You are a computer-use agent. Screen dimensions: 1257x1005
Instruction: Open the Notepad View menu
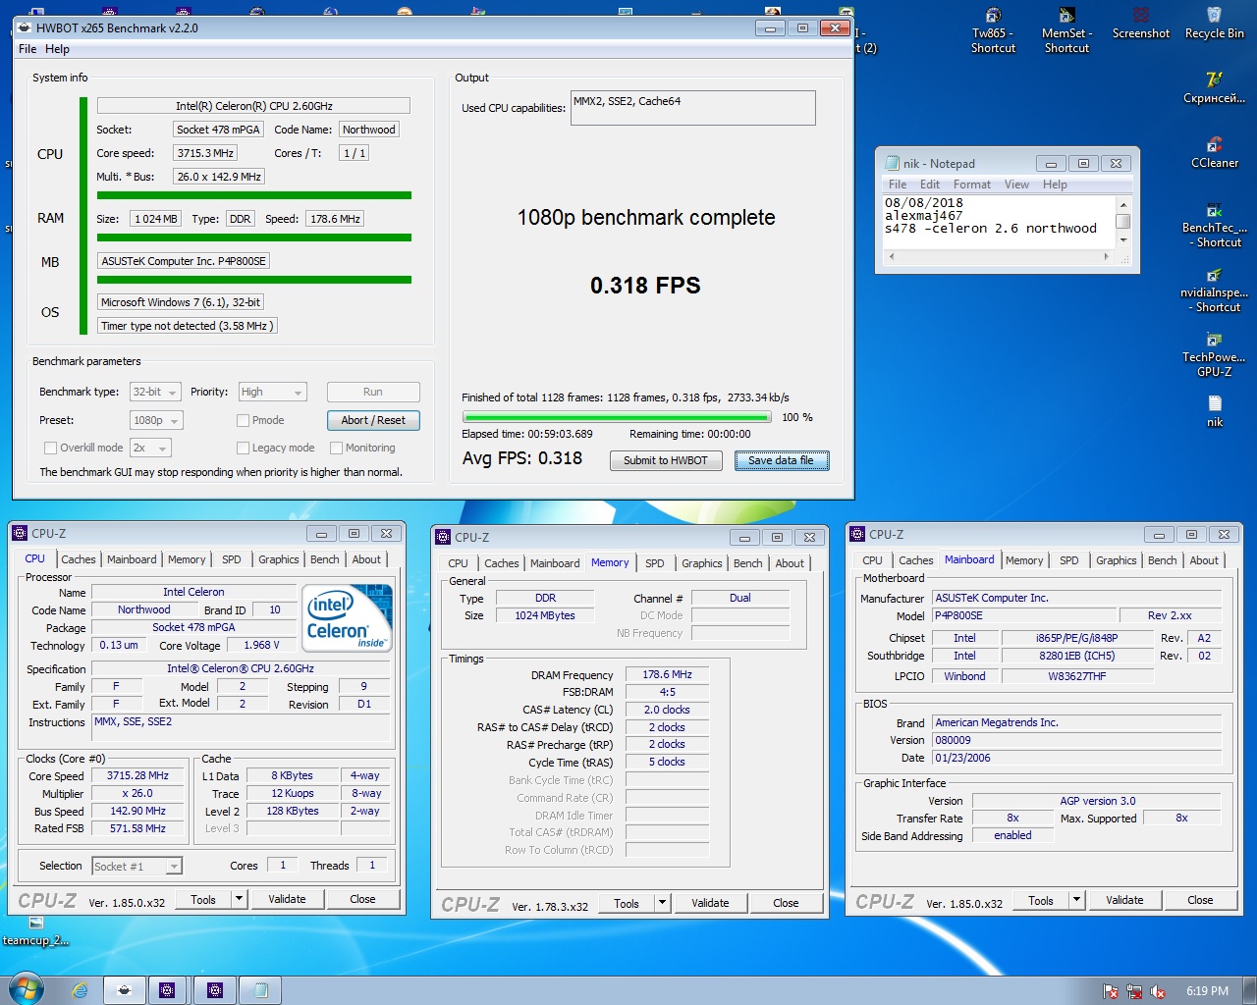pos(1016,185)
